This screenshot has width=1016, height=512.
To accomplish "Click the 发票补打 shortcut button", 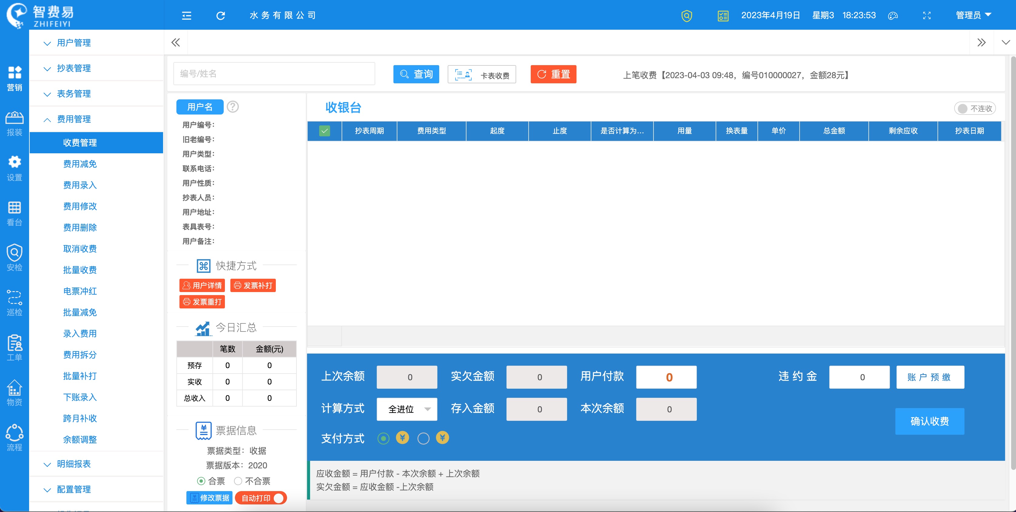I will (253, 285).
